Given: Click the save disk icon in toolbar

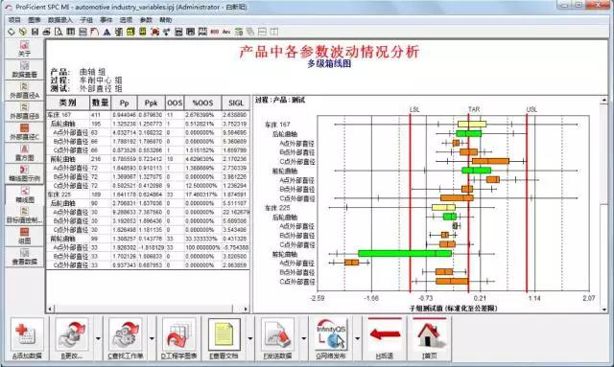Looking at the screenshot, I should 35,32.
